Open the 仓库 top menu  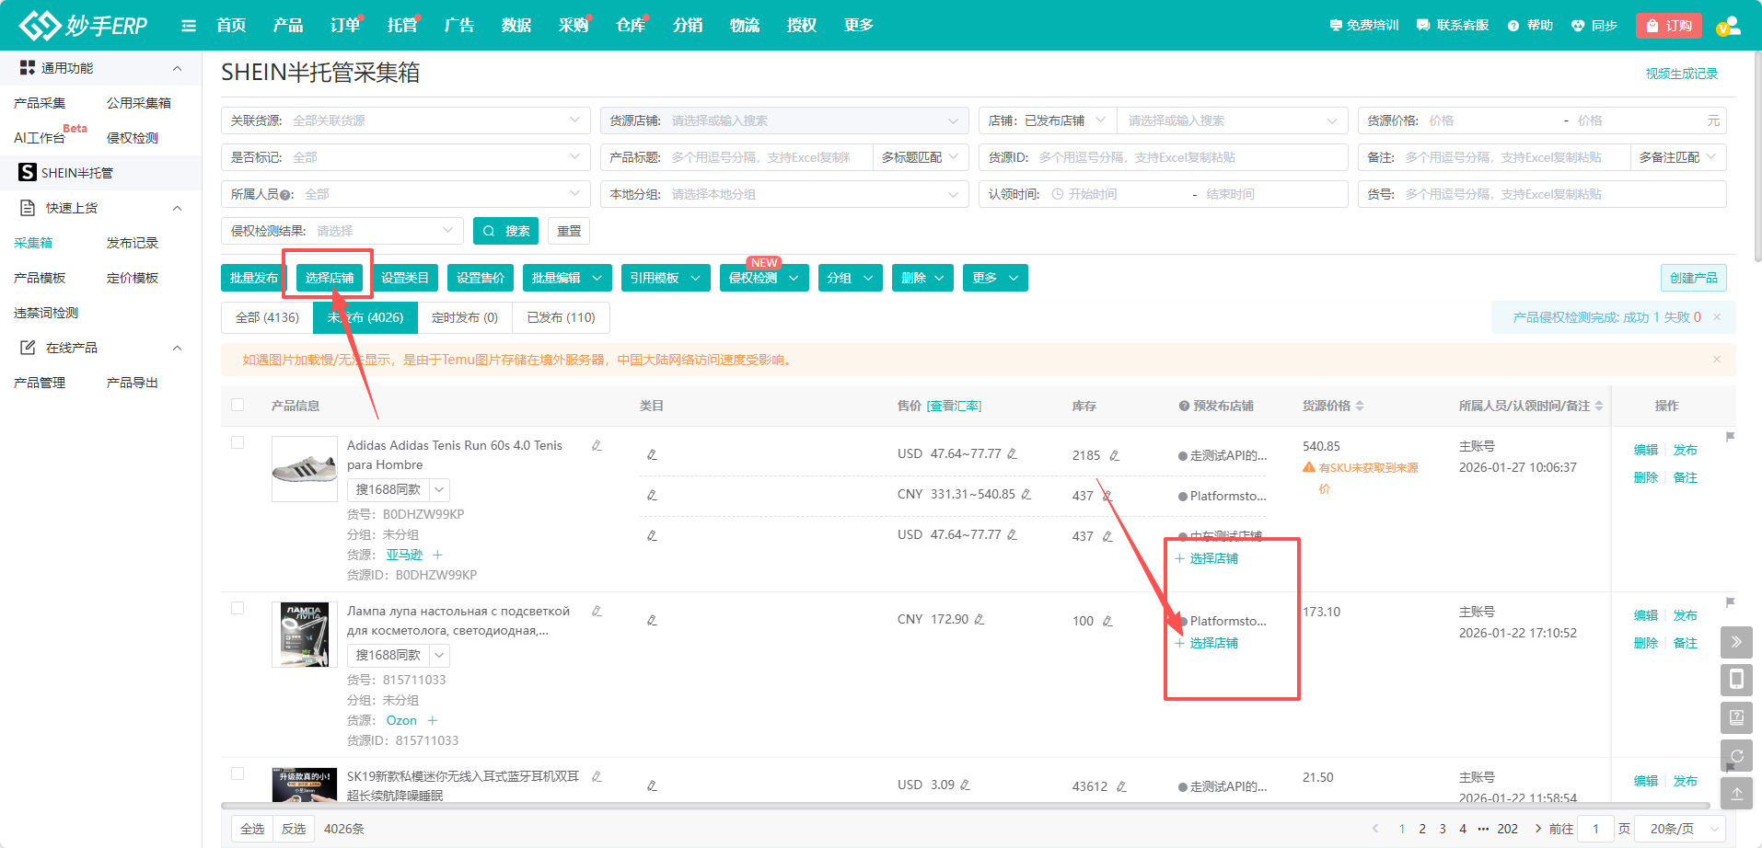pos(630,26)
